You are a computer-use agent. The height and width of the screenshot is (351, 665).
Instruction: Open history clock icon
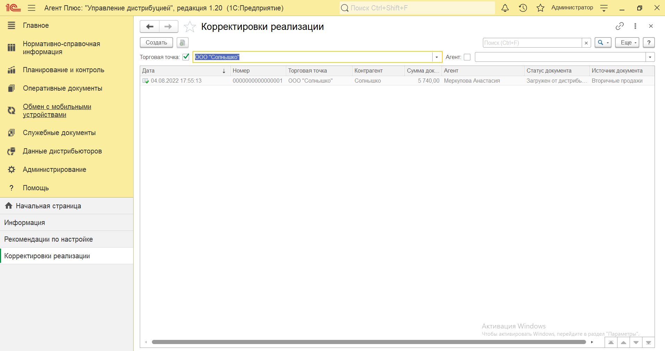coord(523,8)
